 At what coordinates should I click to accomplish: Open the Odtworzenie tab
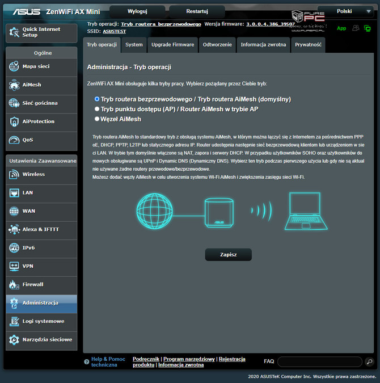[217, 45]
